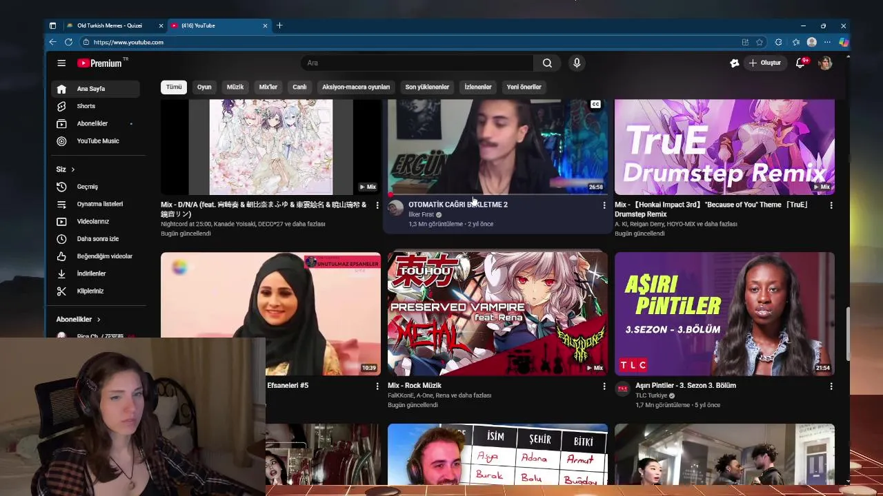Click the YouTube Premium logo
The height and width of the screenshot is (496, 883).
[100, 63]
